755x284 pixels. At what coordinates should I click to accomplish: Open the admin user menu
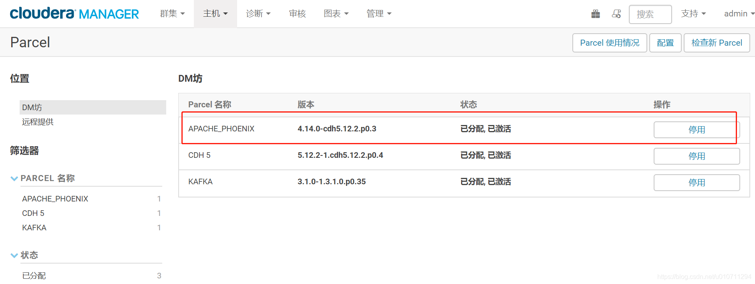click(739, 14)
